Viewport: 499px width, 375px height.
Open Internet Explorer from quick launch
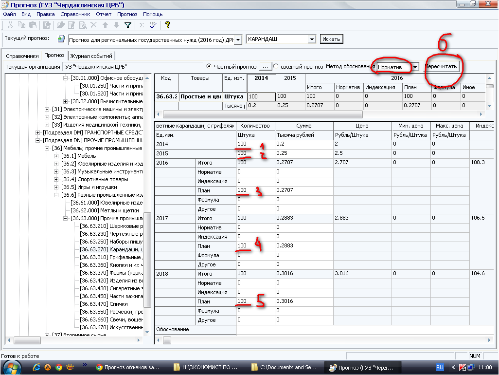coord(36,367)
